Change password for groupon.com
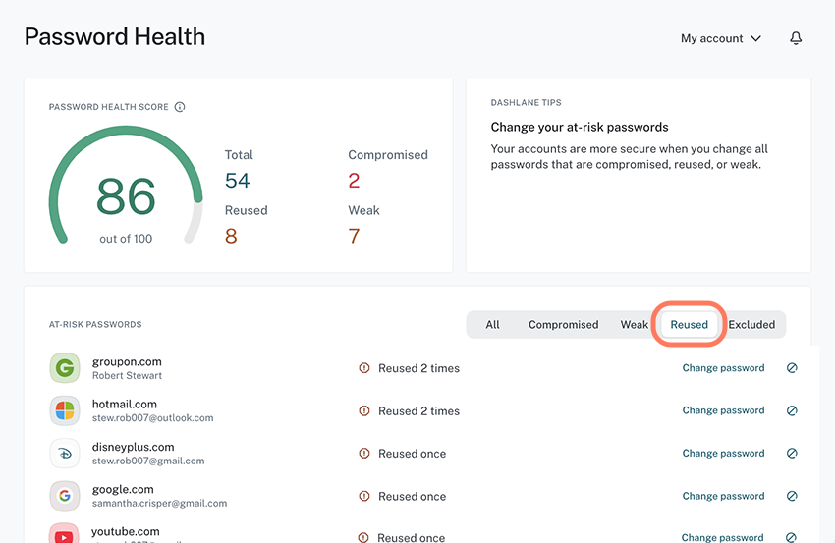The width and height of the screenshot is (835, 543). [723, 368]
